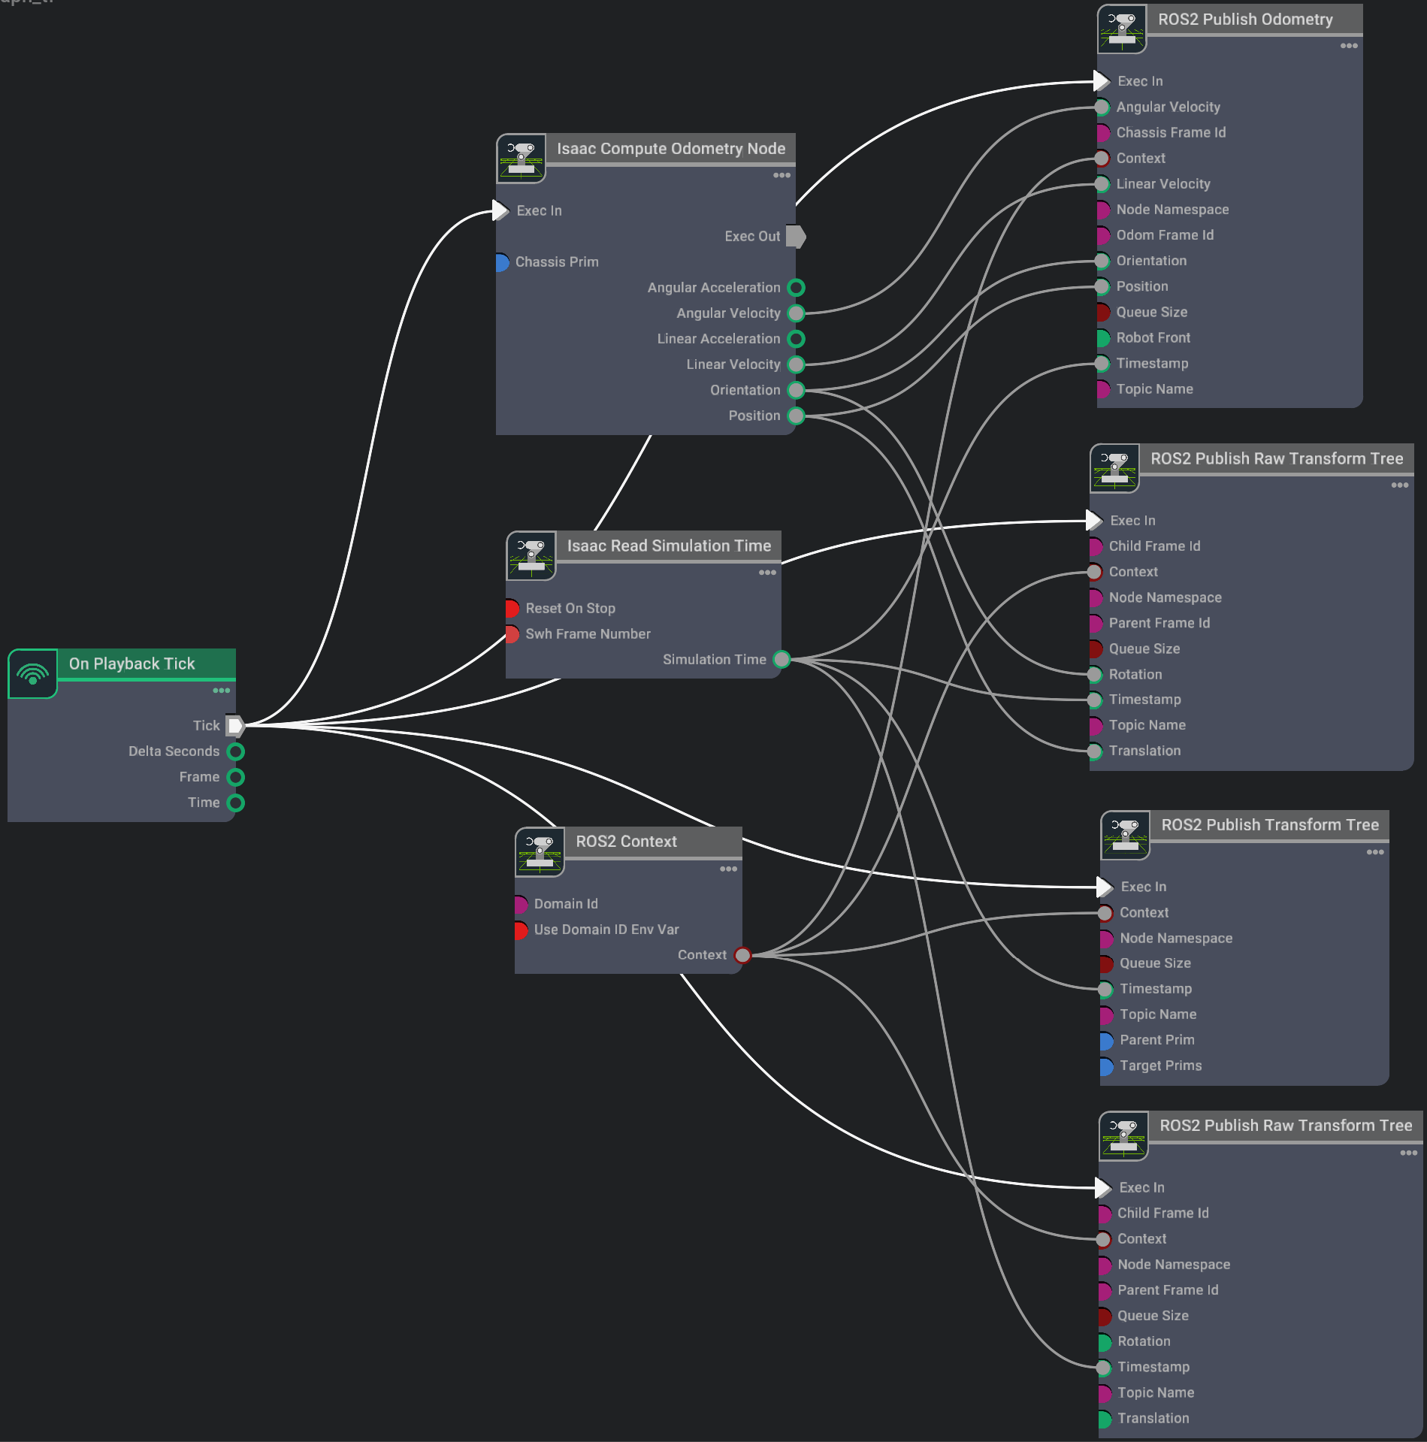Select the Chassis Prim input port
The image size is (1427, 1442).
tap(501, 262)
